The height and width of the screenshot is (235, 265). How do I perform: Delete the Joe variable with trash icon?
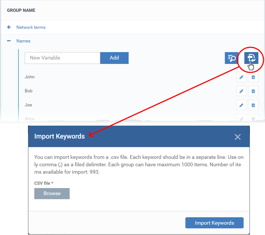(x=253, y=105)
